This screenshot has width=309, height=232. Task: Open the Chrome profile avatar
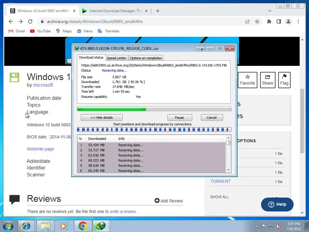coord(288,21)
